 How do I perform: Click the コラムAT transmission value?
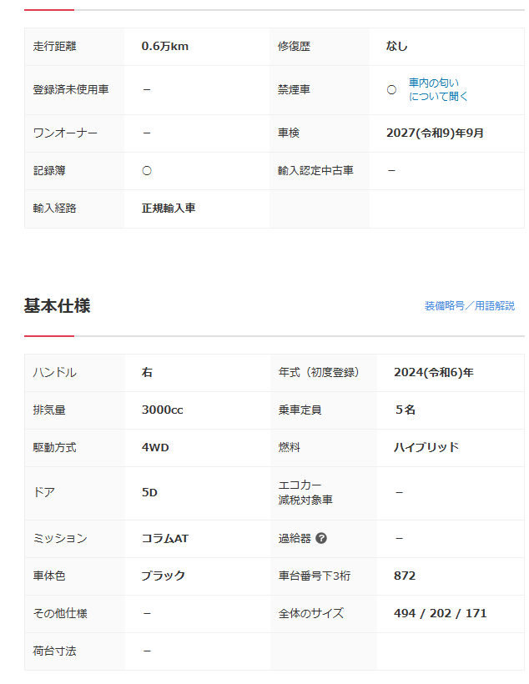[x=165, y=538]
